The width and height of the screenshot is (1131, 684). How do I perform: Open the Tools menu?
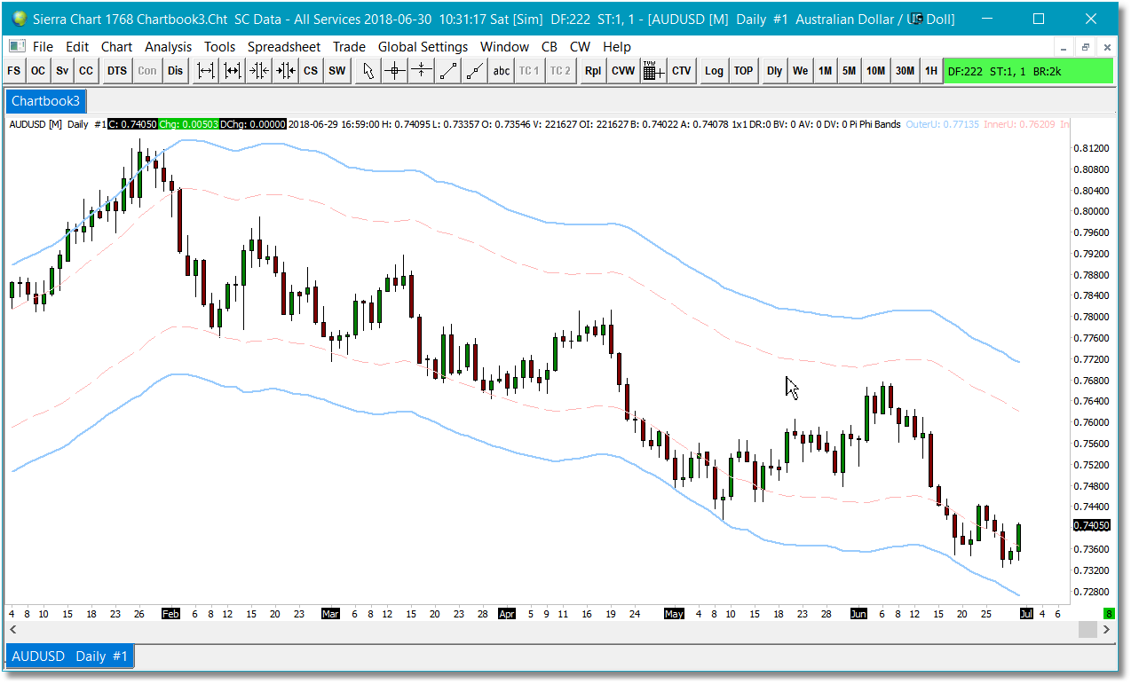click(220, 47)
